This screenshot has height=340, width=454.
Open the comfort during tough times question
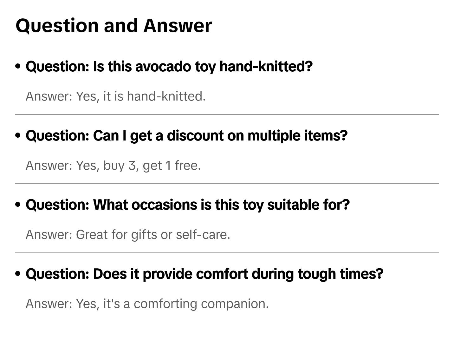coord(204,274)
